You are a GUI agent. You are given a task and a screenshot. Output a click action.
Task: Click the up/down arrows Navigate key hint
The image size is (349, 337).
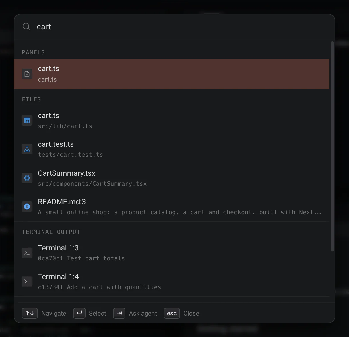point(30,313)
